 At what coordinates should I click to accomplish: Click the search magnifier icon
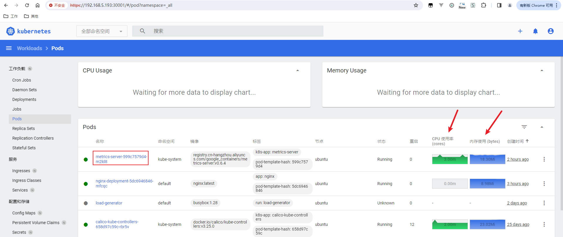pyautogui.click(x=142, y=31)
